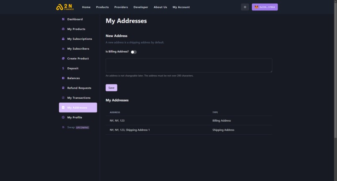Click the My Addresses table section heading
The width and height of the screenshot is (337, 181).
117,100
